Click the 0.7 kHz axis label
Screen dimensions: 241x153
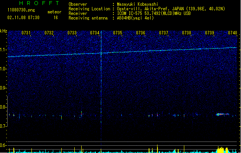pos(3,126)
